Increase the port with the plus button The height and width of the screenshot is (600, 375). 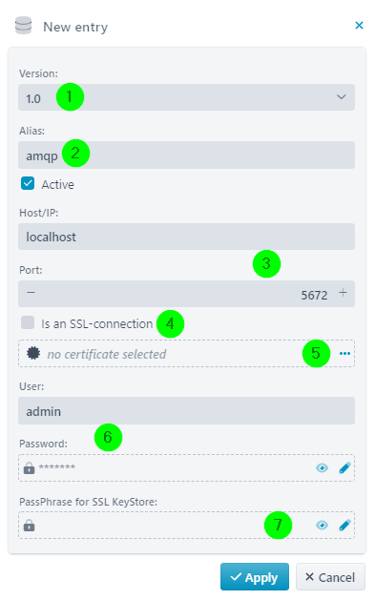click(x=343, y=293)
